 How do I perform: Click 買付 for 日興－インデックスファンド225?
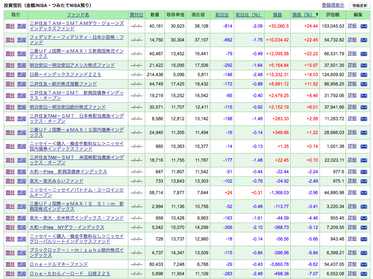click(10, 75)
